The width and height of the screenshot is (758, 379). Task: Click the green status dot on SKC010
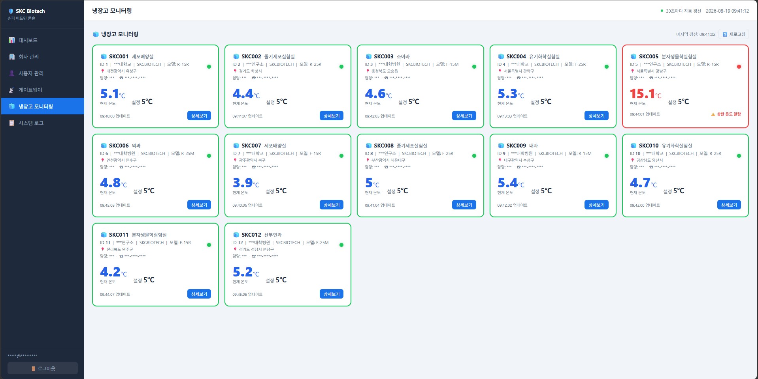point(739,156)
